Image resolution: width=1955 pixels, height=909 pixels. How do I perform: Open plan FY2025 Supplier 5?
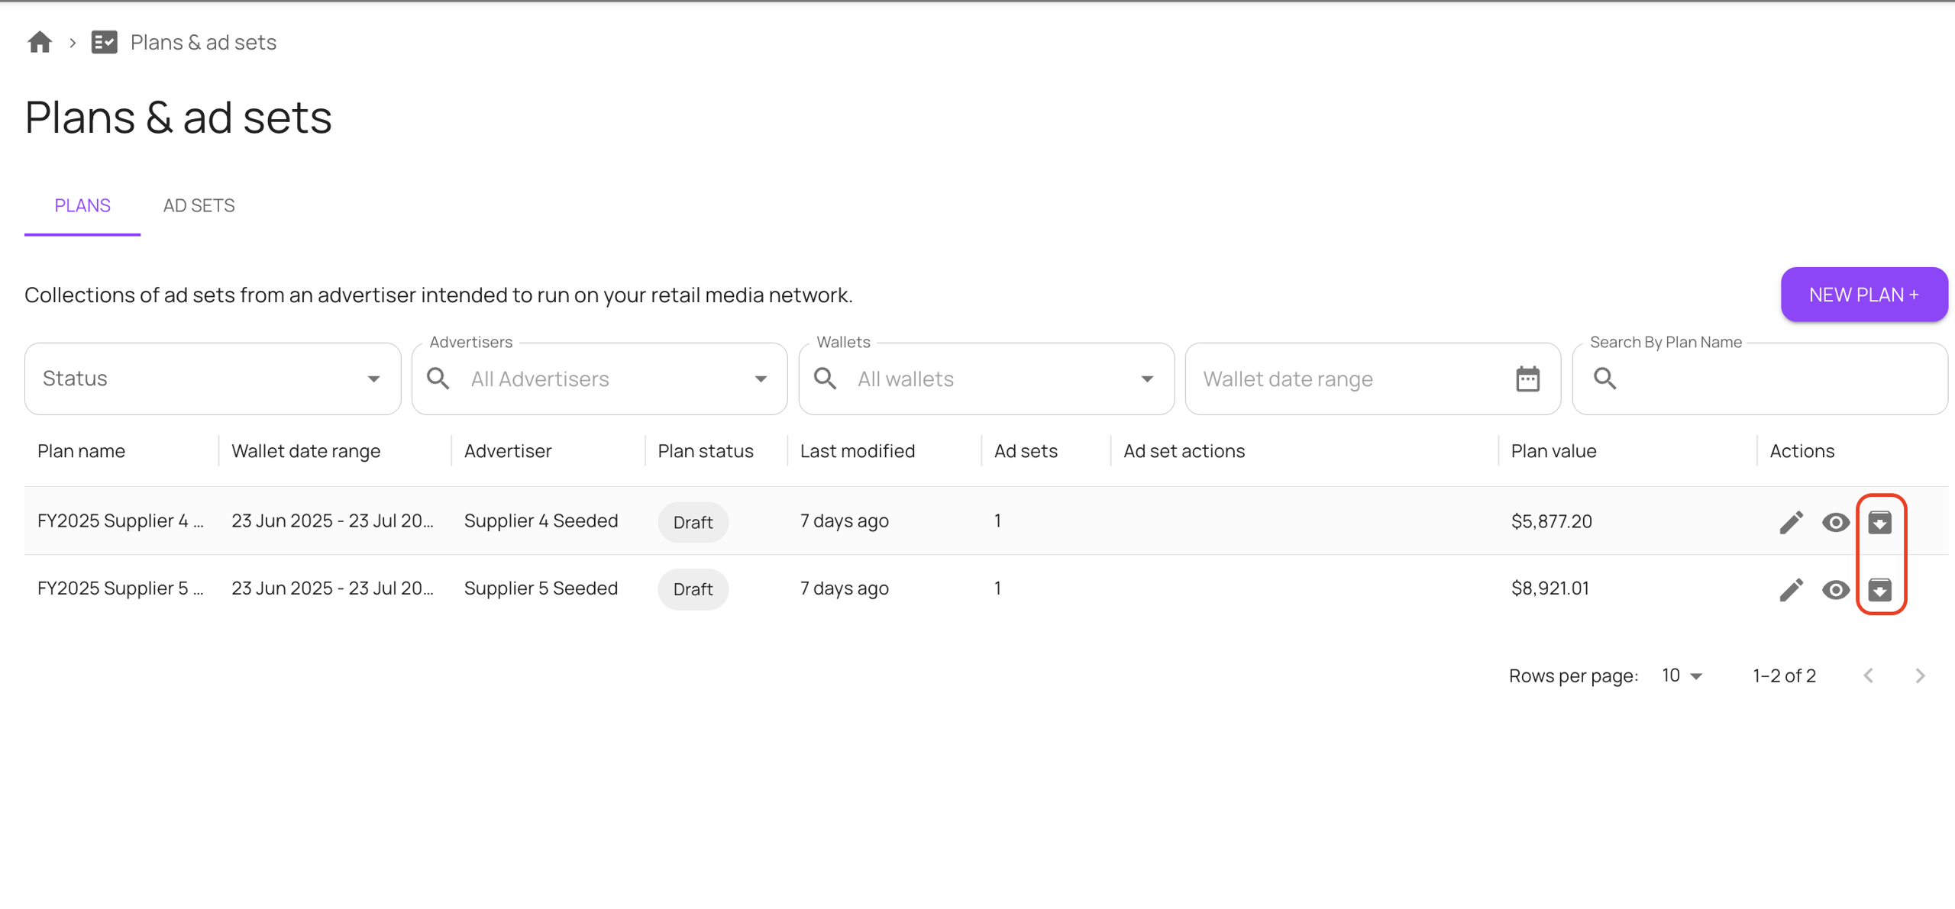(121, 588)
